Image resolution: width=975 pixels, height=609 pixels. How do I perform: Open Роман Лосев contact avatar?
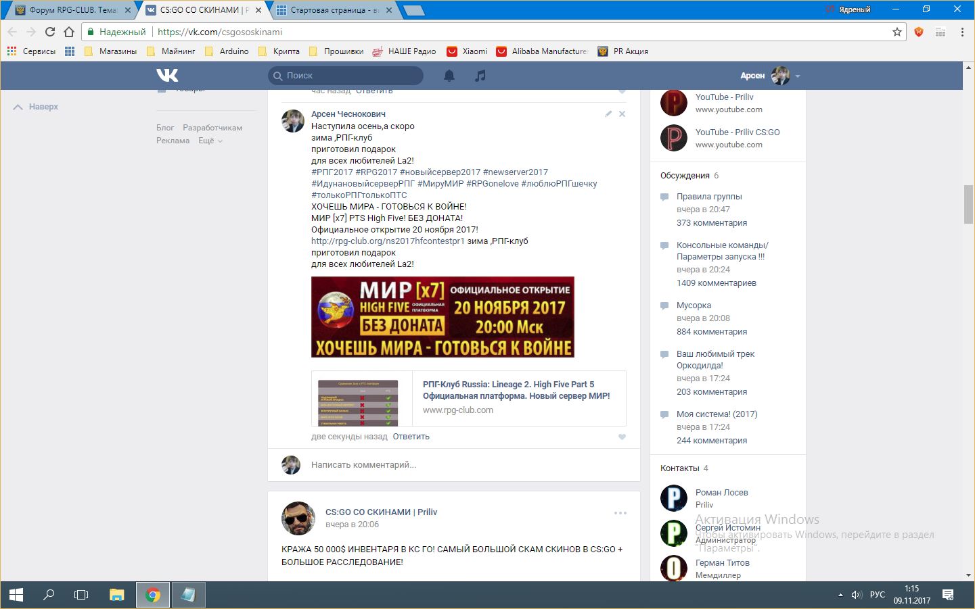click(674, 498)
